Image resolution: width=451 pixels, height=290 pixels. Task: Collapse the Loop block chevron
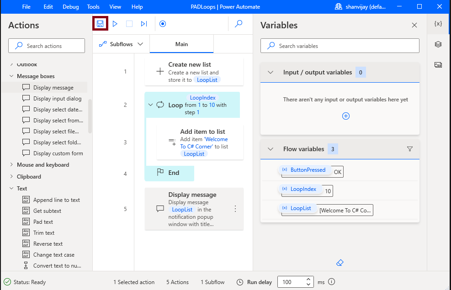tap(150, 105)
